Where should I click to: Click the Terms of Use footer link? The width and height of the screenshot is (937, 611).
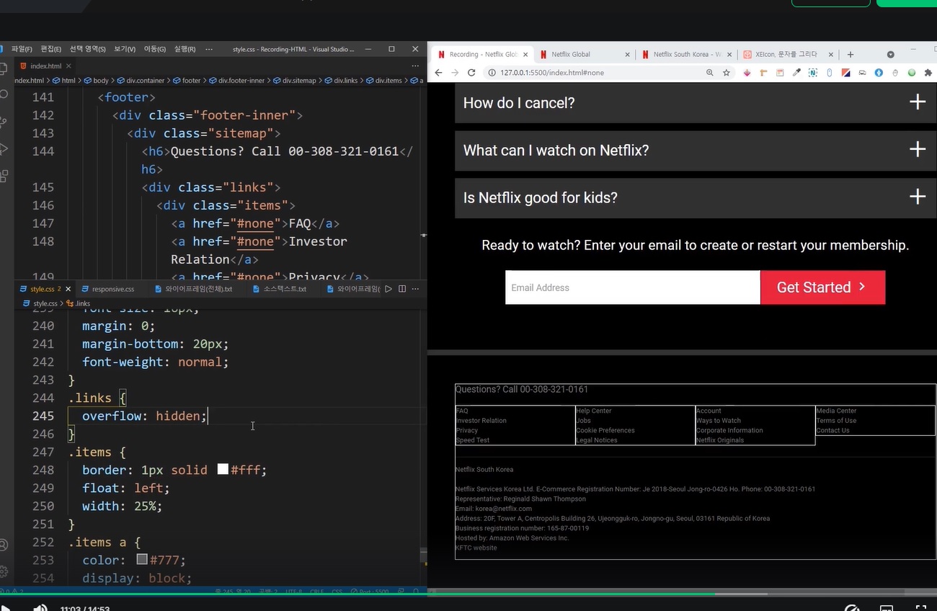click(836, 421)
